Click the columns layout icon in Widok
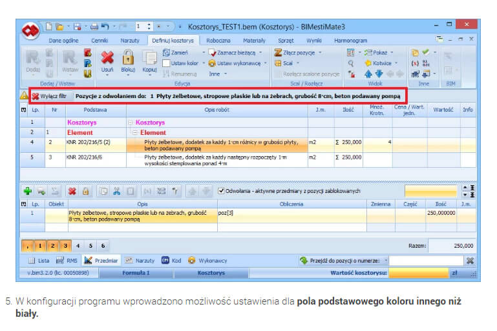Screen dimensions: 497x331 coord(351,52)
